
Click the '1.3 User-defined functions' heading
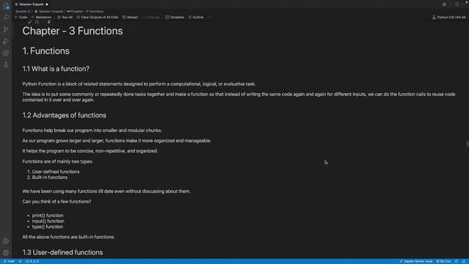(x=62, y=252)
